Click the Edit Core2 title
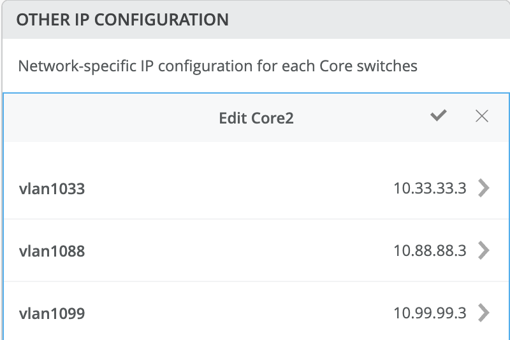This screenshot has width=510, height=340. pos(256,118)
